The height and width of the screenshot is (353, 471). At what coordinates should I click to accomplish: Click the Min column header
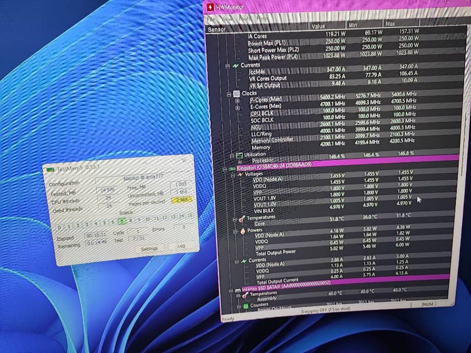(x=365, y=25)
